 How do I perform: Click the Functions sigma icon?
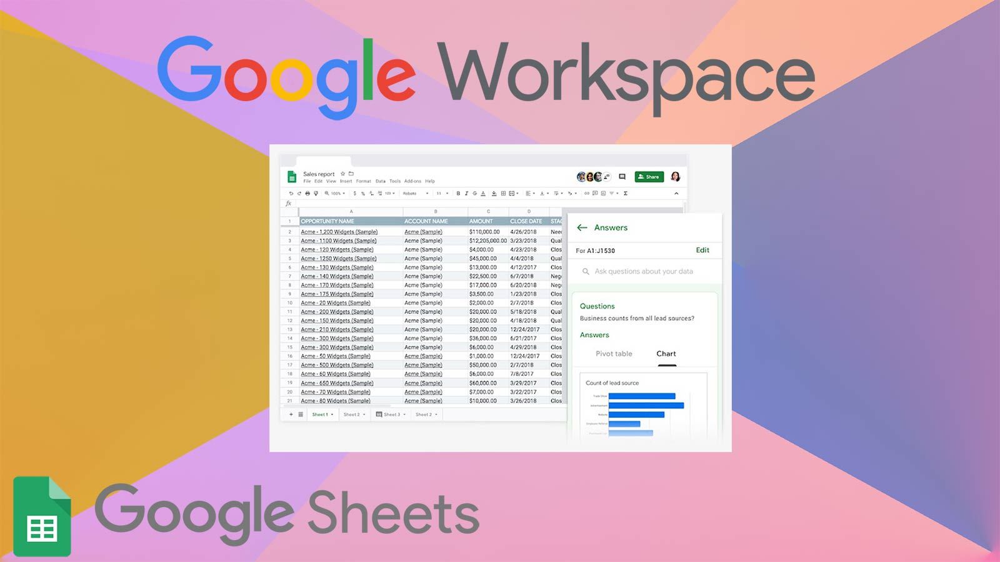pyautogui.click(x=626, y=194)
